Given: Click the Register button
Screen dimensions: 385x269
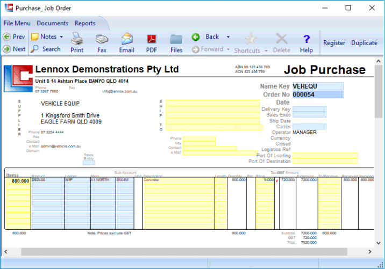Looking at the screenshot, I should [x=334, y=43].
